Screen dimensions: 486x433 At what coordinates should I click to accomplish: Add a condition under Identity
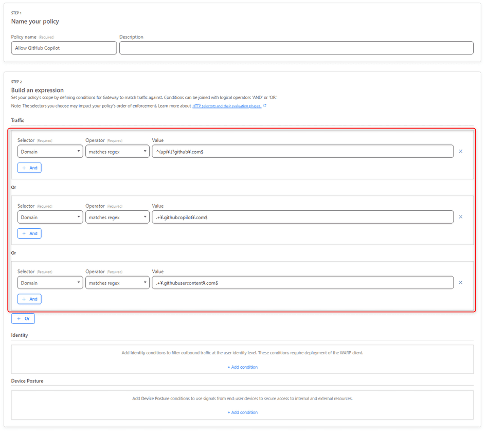coord(242,367)
